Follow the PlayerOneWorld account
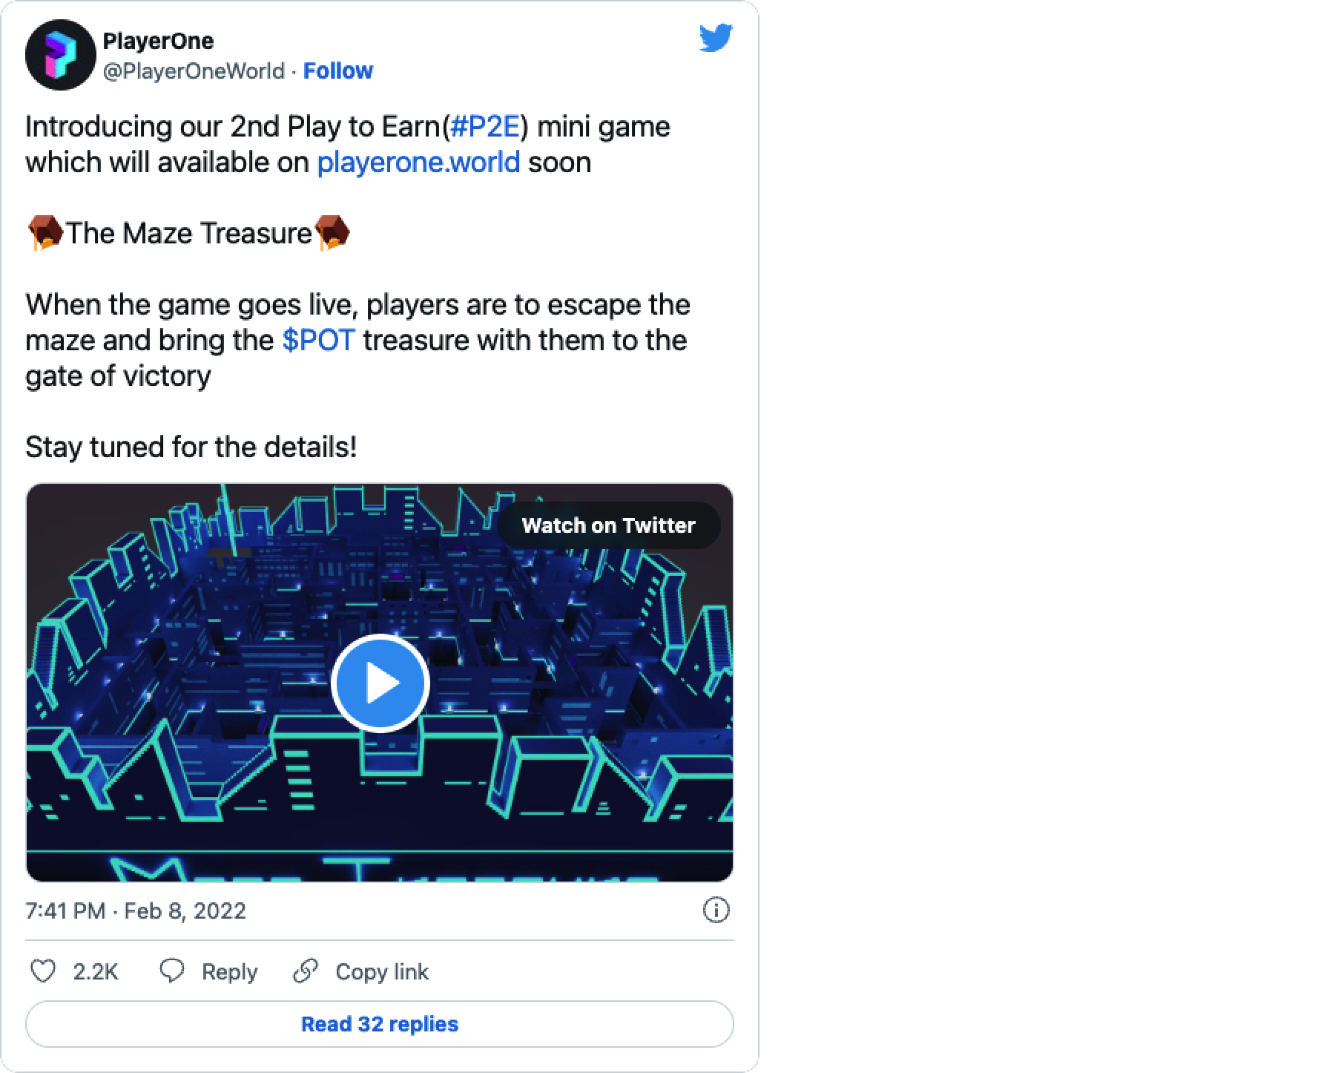Image resolution: width=1338 pixels, height=1073 pixels. pos(338,70)
